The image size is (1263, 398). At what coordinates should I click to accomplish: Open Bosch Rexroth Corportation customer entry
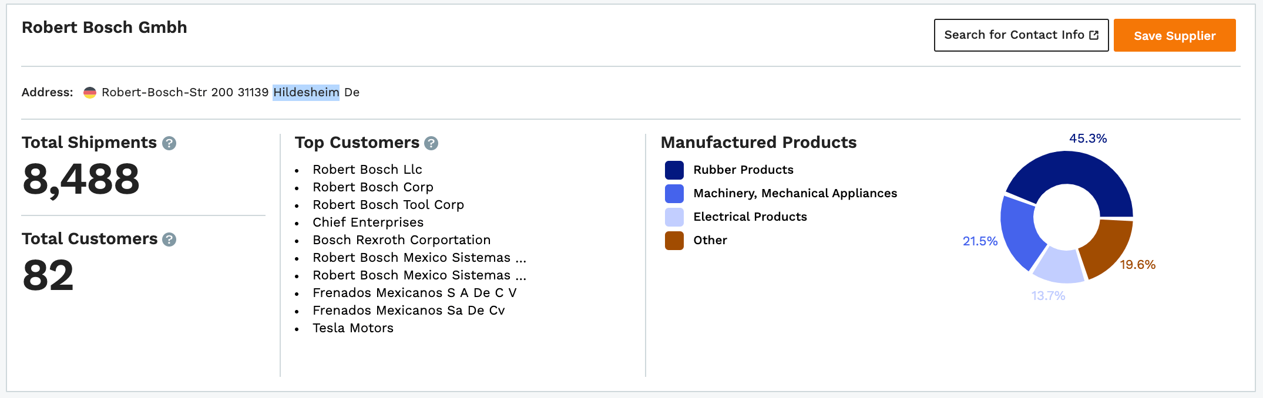(x=401, y=240)
